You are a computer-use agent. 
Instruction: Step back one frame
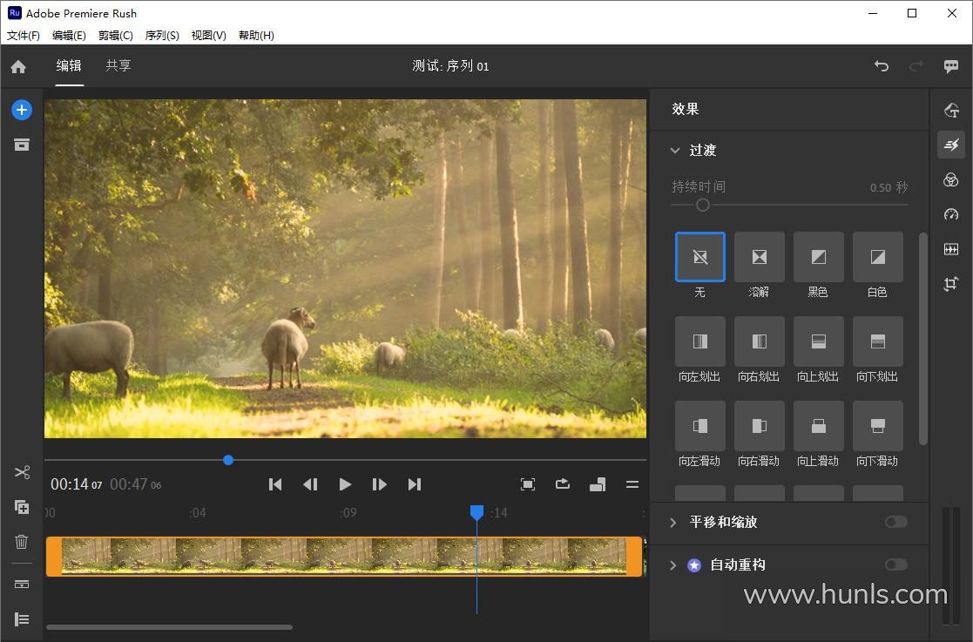tap(310, 484)
